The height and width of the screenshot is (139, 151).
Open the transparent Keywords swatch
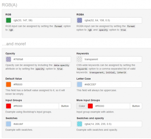[80, 59]
